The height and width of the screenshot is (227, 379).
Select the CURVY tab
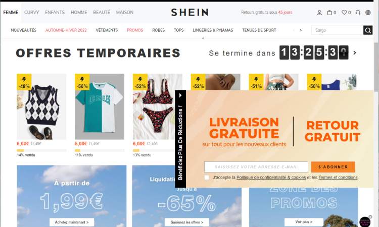(32, 12)
